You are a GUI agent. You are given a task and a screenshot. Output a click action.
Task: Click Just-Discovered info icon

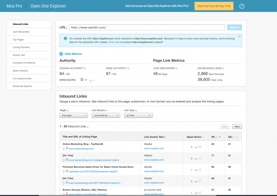pos(177,68)
